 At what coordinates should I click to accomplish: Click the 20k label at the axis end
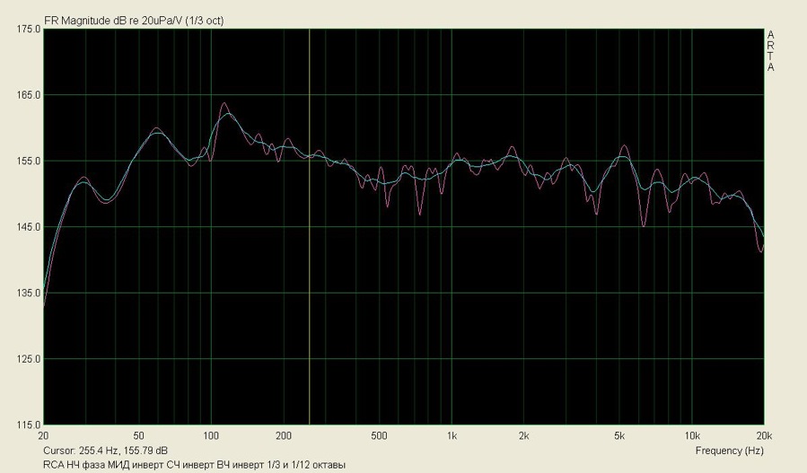click(762, 435)
